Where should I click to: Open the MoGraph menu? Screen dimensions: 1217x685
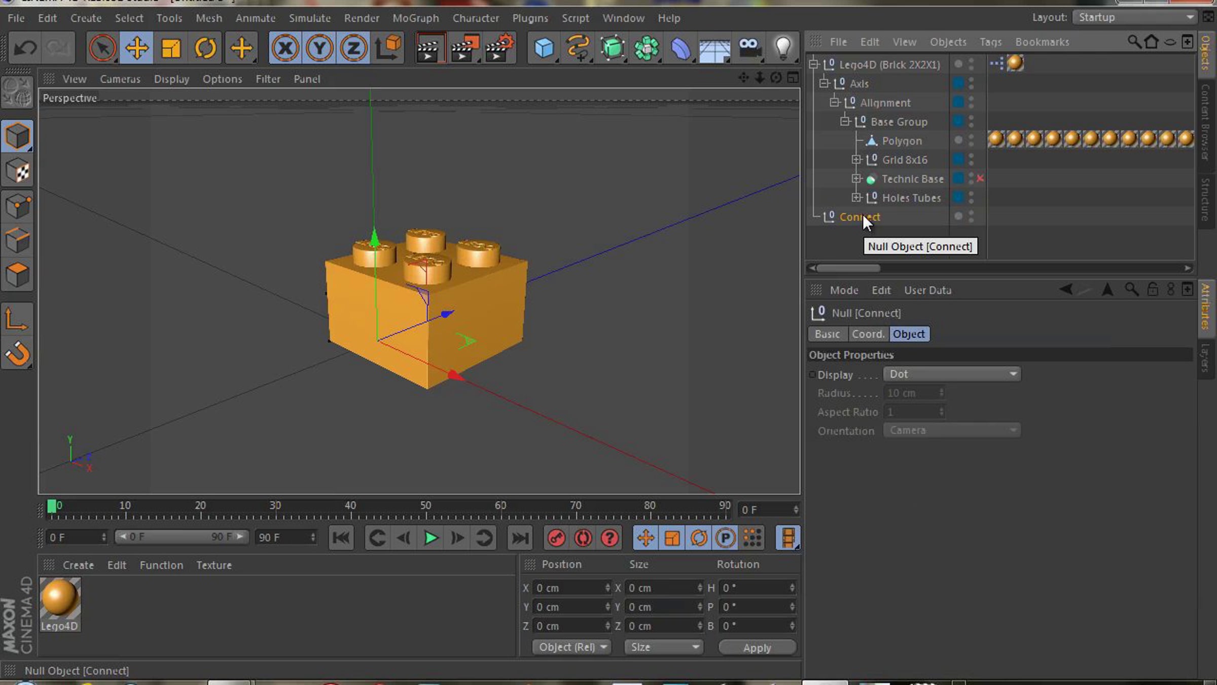click(x=416, y=18)
